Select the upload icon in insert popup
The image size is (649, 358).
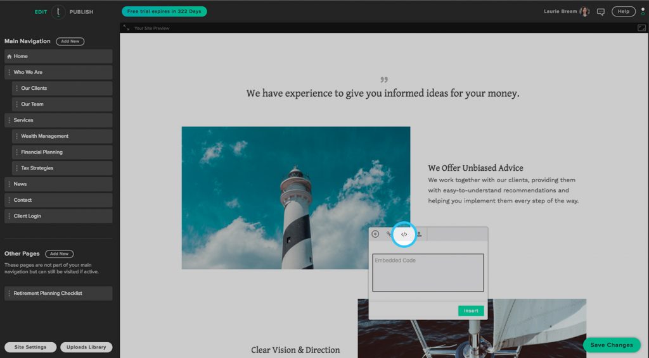(x=420, y=234)
